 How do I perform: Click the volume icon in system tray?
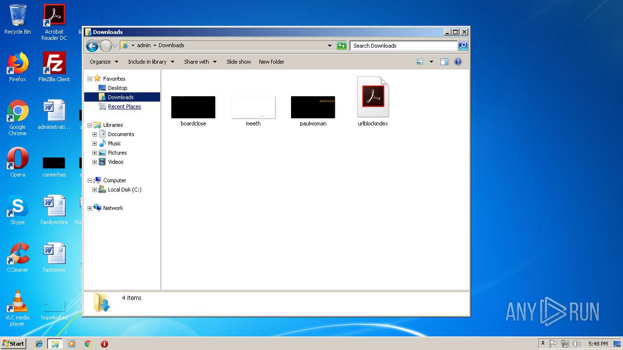576,344
